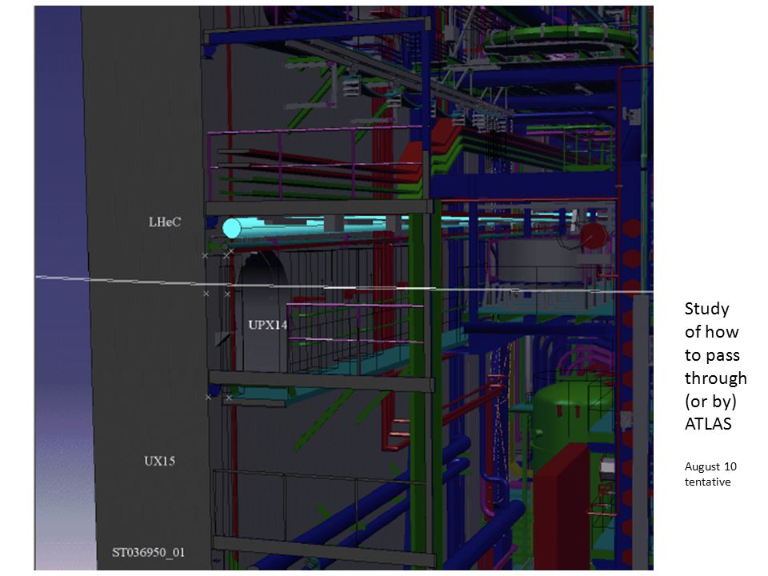
Task: Click the arched UPX14 tunnel opening
Action: [262, 311]
